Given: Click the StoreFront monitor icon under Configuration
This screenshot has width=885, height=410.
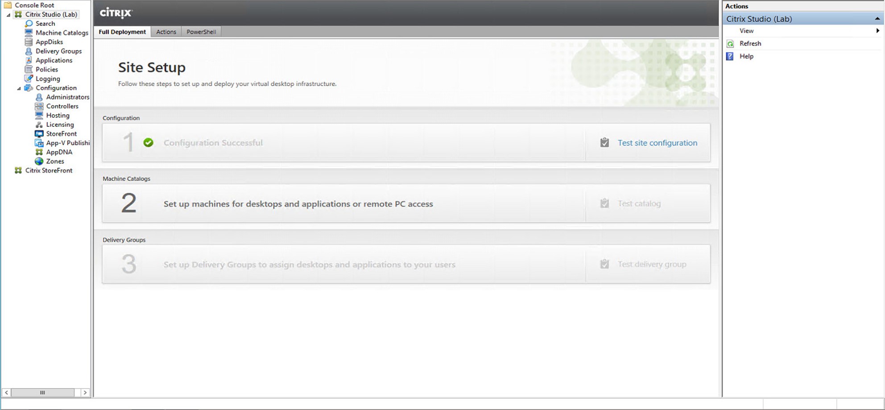Looking at the screenshot, I should (39, 134).
